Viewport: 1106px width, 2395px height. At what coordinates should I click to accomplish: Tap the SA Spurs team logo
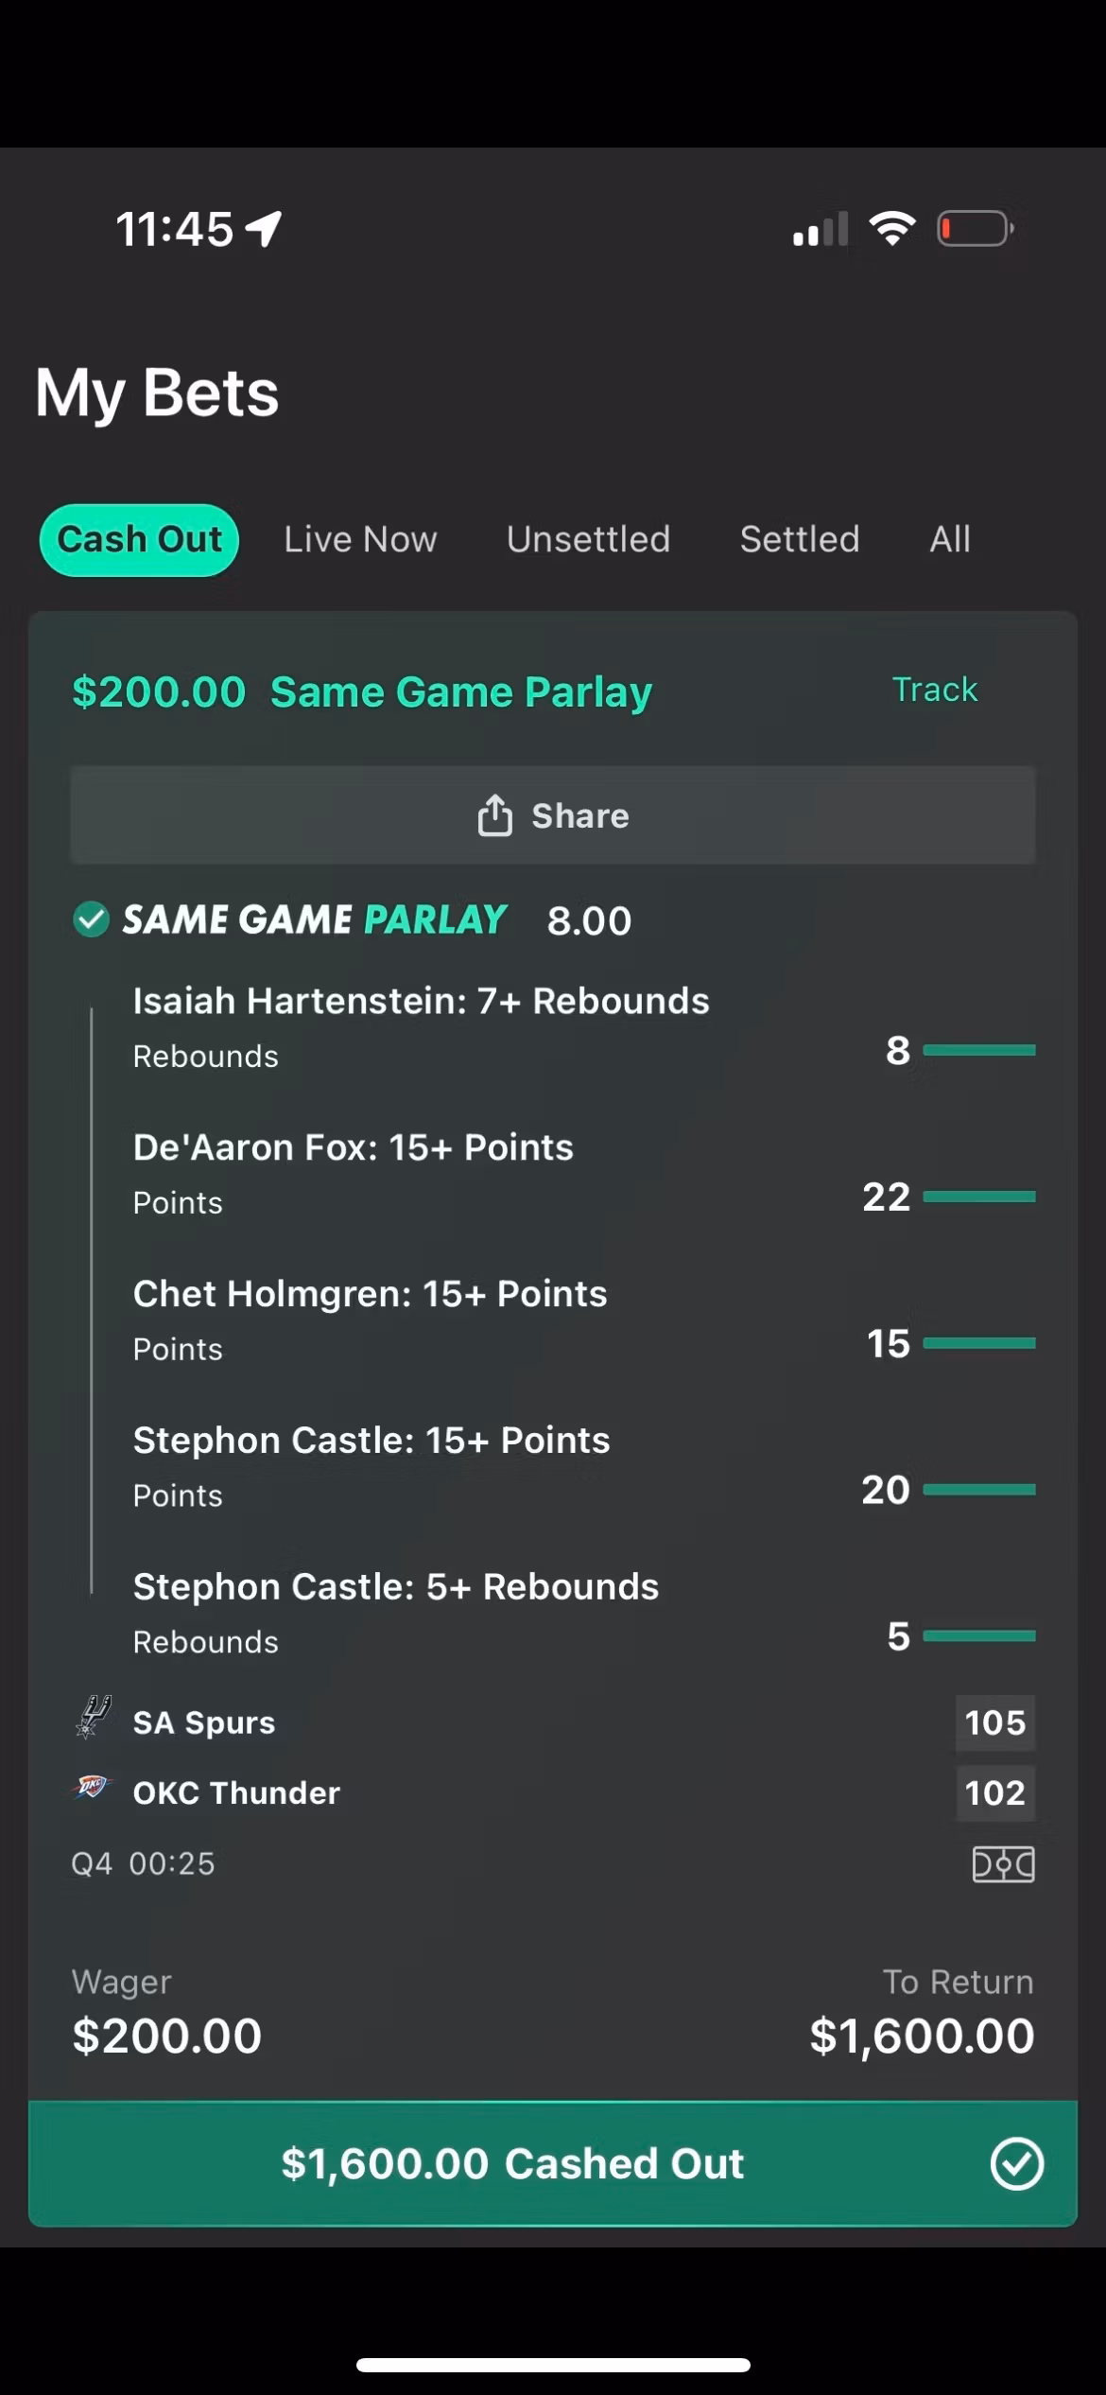click(x=92, y=1718)
